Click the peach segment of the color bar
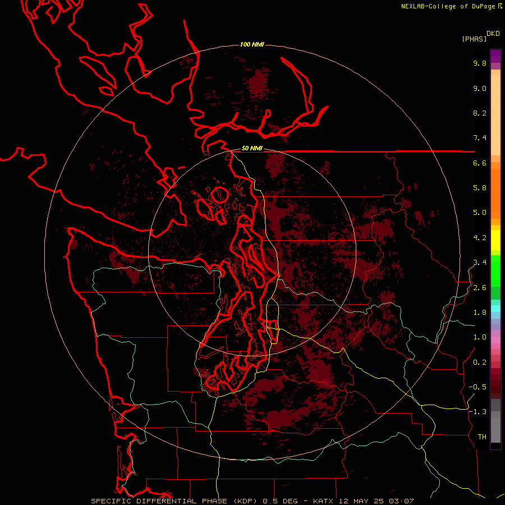Viewport: 505px width, 505px height. pyautogui.click(x=495, y=114)
